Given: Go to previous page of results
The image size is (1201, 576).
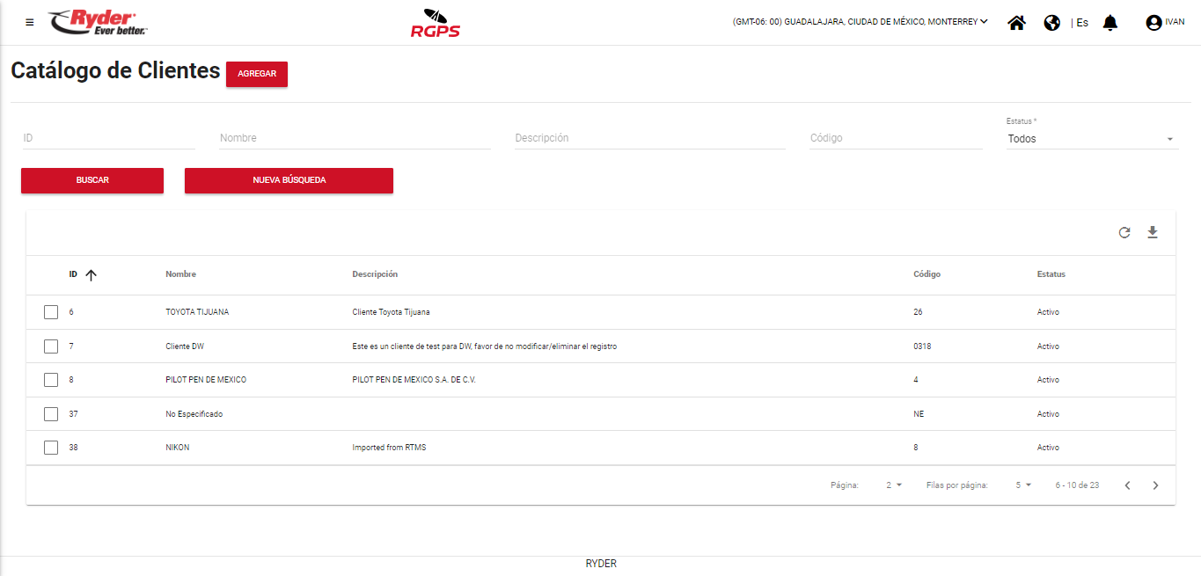Looking at the screenshot, I should pyautogui.click(x=1127, y=485).
